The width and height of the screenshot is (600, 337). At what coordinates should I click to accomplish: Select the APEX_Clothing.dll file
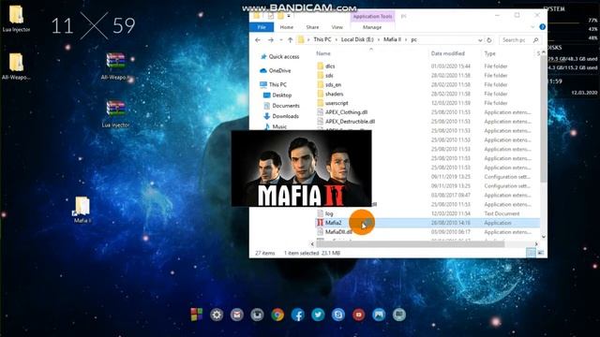(346, 112)
